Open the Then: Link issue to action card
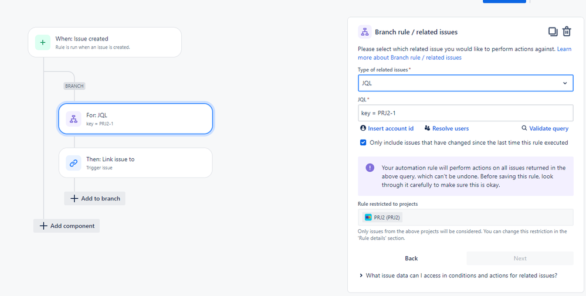586x296 pixels. click(x=136, y=163)
